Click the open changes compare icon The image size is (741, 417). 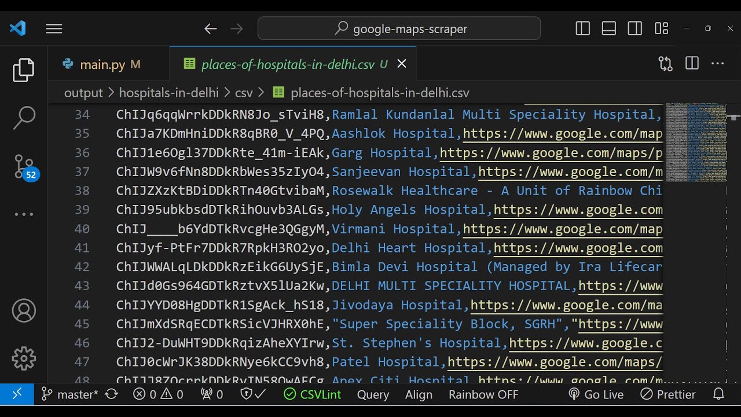[665, 64]
